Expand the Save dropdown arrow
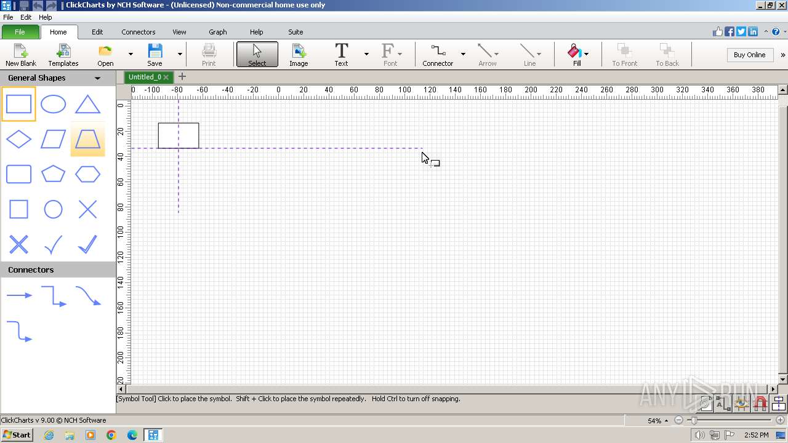788x443 pixels. pos(180,54)
